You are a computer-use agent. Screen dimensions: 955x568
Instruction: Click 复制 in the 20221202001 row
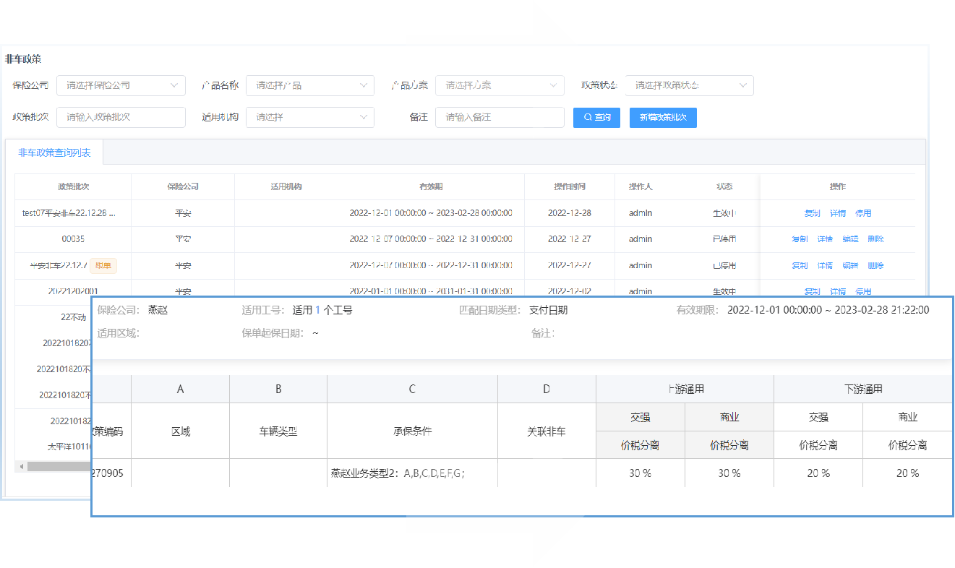click(813, 291)
